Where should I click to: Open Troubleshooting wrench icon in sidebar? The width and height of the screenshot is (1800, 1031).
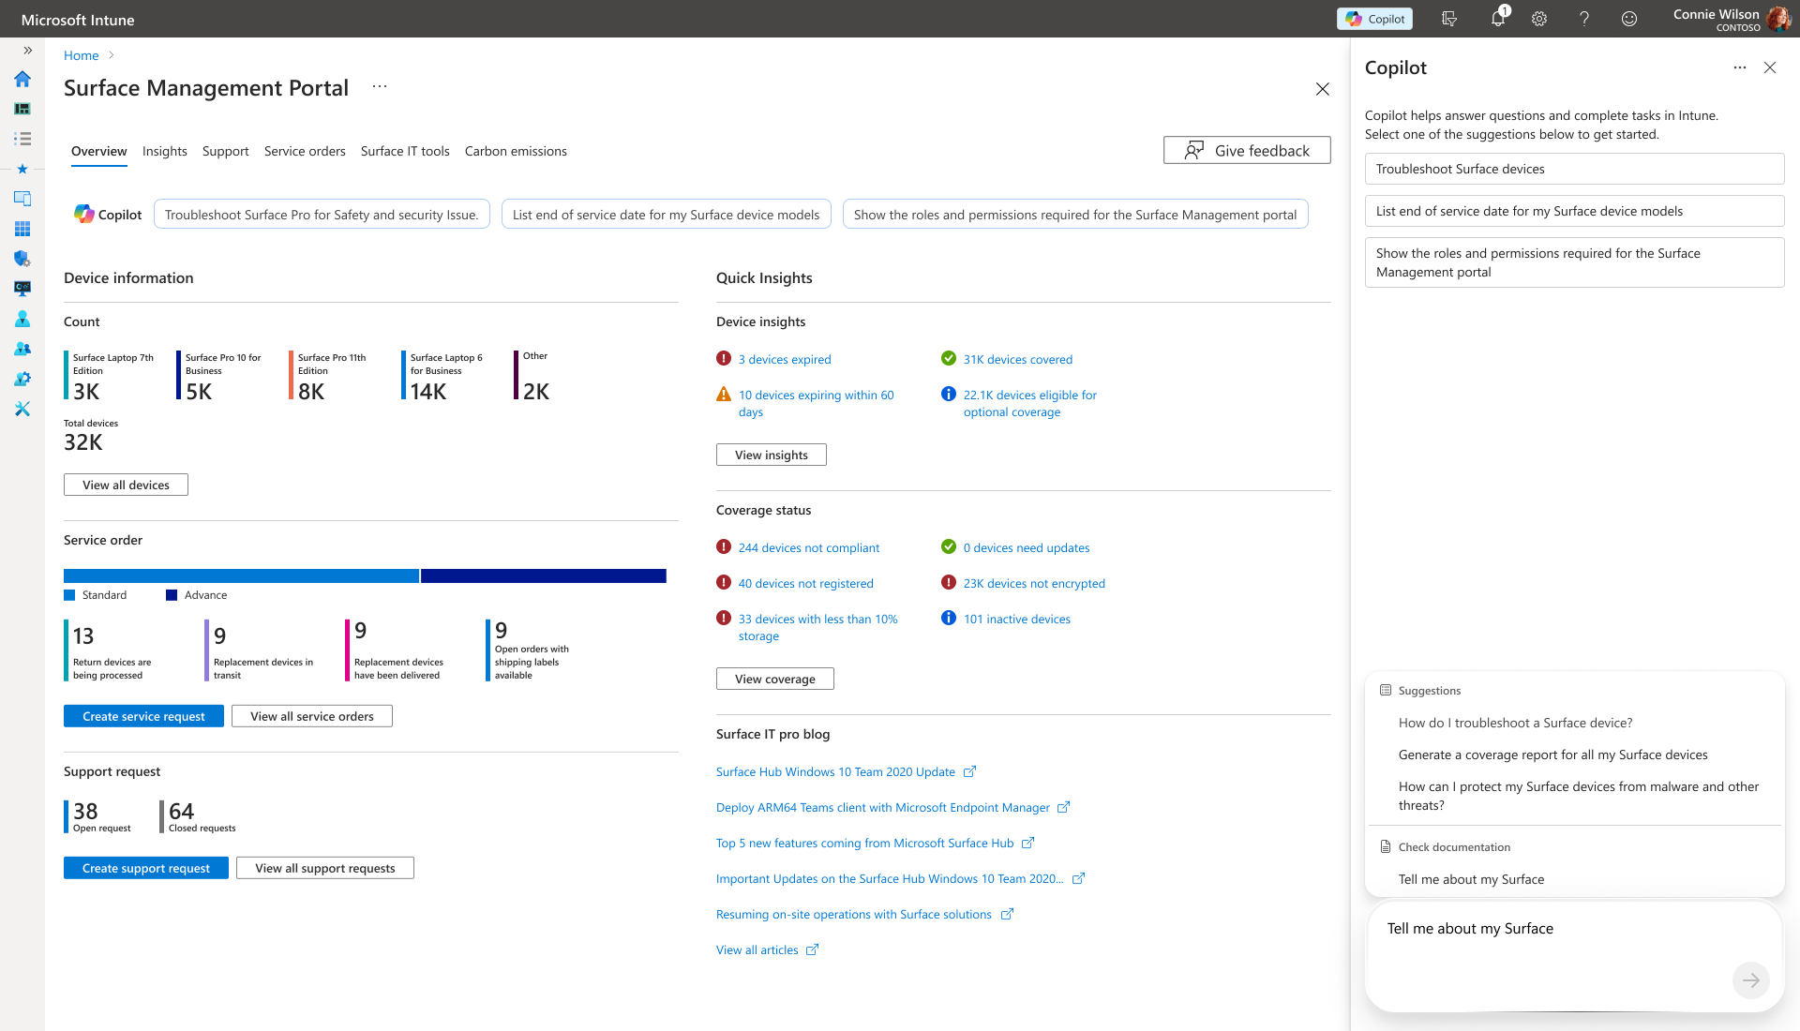point(22,409)
